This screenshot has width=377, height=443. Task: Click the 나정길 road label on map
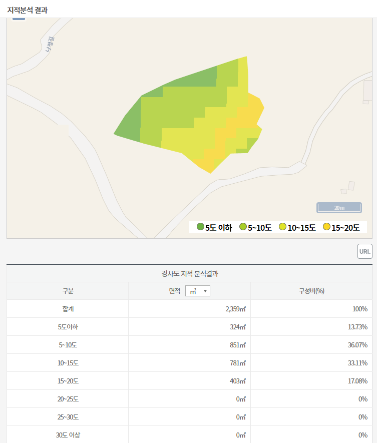pos(50,45)
